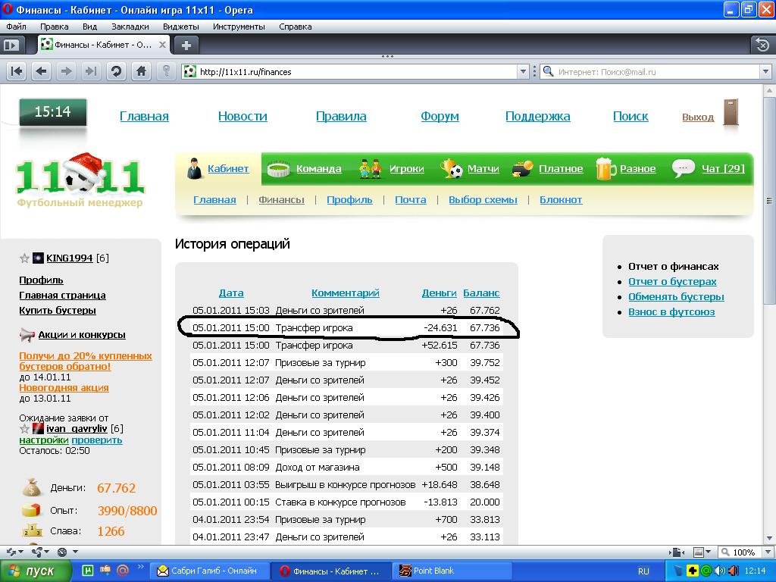Click the star icon beside KING1994
Screen dimensions: 776x582
point(24,258)
